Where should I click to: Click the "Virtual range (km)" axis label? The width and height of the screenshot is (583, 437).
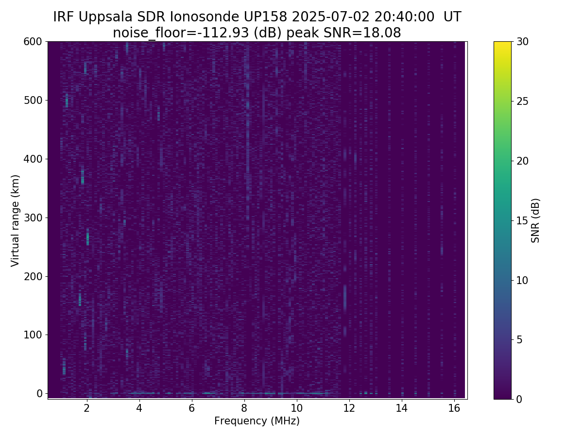click(16, 220)
